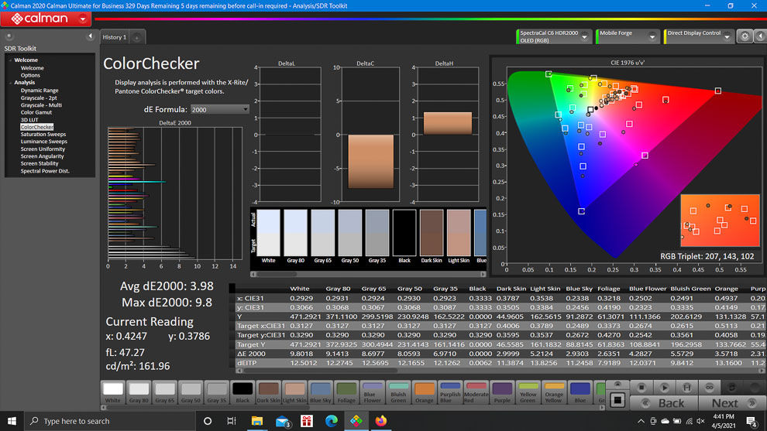Click the continuous read infinity button
Viewport: 767px width, 431px height.
[709, 388]
